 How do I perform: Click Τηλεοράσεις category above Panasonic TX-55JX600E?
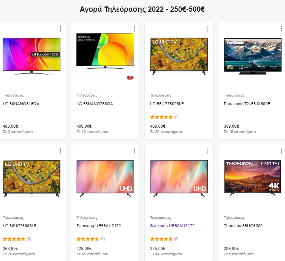tap(234, 95)
